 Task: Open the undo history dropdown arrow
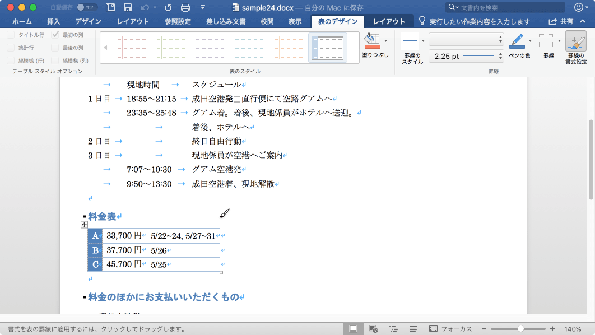pos(155,7)
